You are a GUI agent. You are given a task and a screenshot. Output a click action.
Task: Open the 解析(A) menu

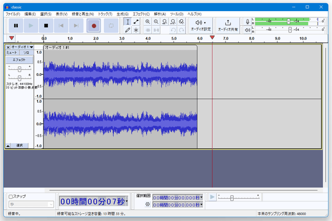pyautogui.click(x=160, y=14)
